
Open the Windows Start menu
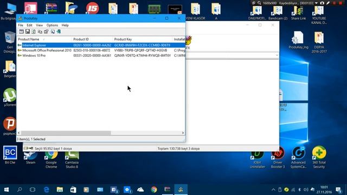coord(7,190)
